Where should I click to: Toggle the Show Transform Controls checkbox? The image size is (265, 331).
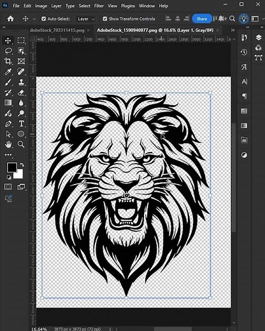pos(104,18)
